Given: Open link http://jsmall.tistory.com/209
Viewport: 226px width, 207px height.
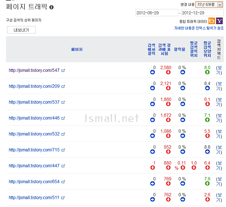Looking at the screenshot, I should click(34, 86).
